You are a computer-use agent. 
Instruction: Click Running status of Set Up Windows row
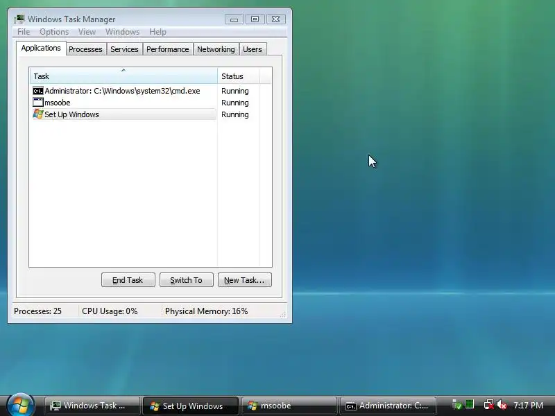(235, 114)
